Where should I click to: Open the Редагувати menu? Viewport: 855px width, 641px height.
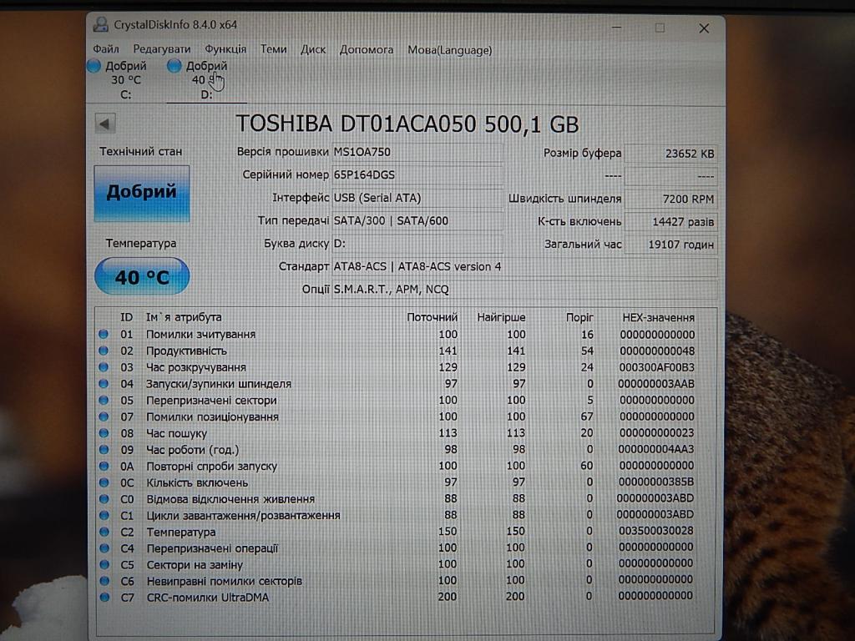(161, 49)
